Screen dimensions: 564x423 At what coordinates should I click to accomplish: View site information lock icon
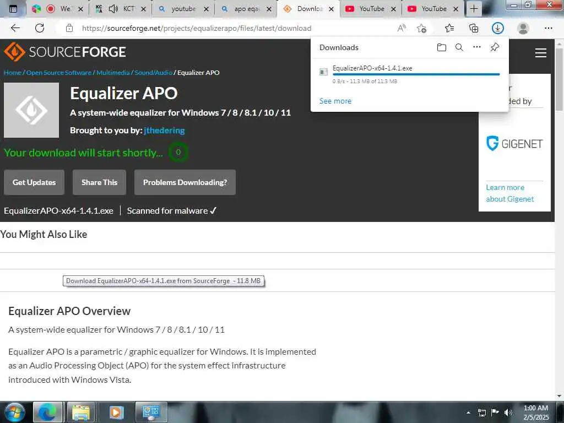[69, 28]
